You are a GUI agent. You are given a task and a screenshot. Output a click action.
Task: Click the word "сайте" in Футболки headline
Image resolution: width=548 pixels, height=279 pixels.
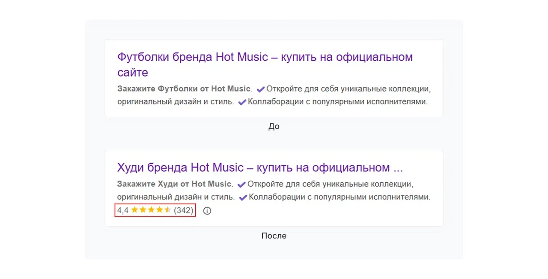pos(133,72)
